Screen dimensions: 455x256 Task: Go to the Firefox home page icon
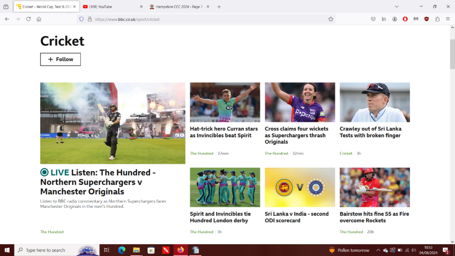tap(39, 19)
